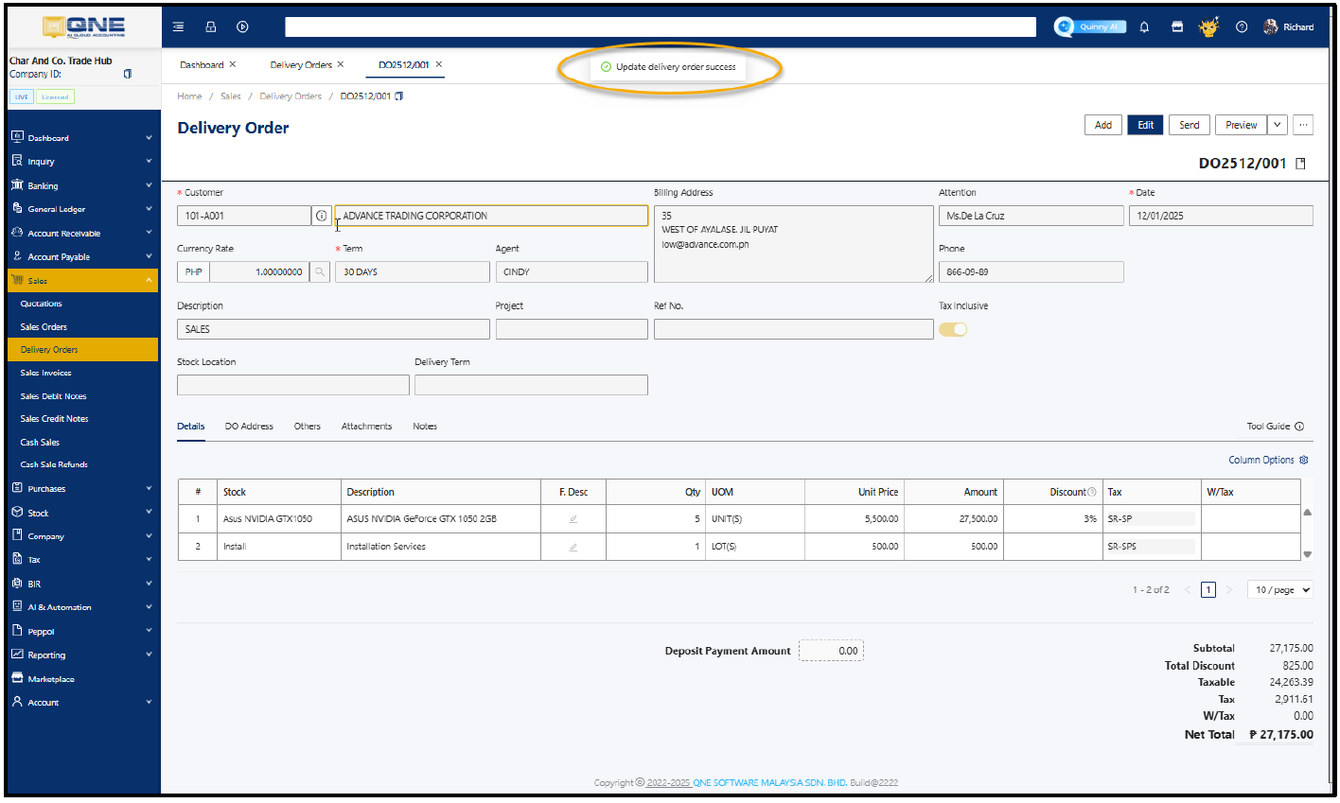Expand the Preview dropdown arrow
Viewport: 1340px width, 803px height.
pyautogui.click(x=1277, y=125)
